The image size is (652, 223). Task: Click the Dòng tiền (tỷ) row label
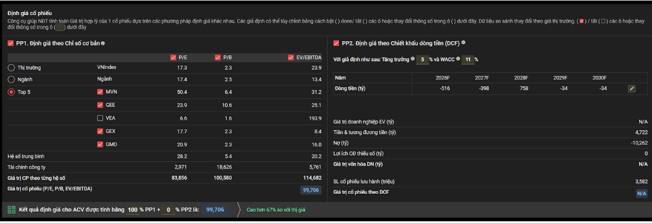click(350, 89)
